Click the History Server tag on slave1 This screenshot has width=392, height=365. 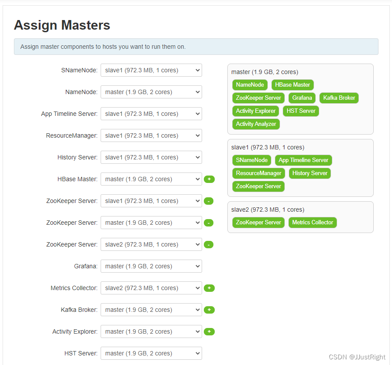pos(310,173)
